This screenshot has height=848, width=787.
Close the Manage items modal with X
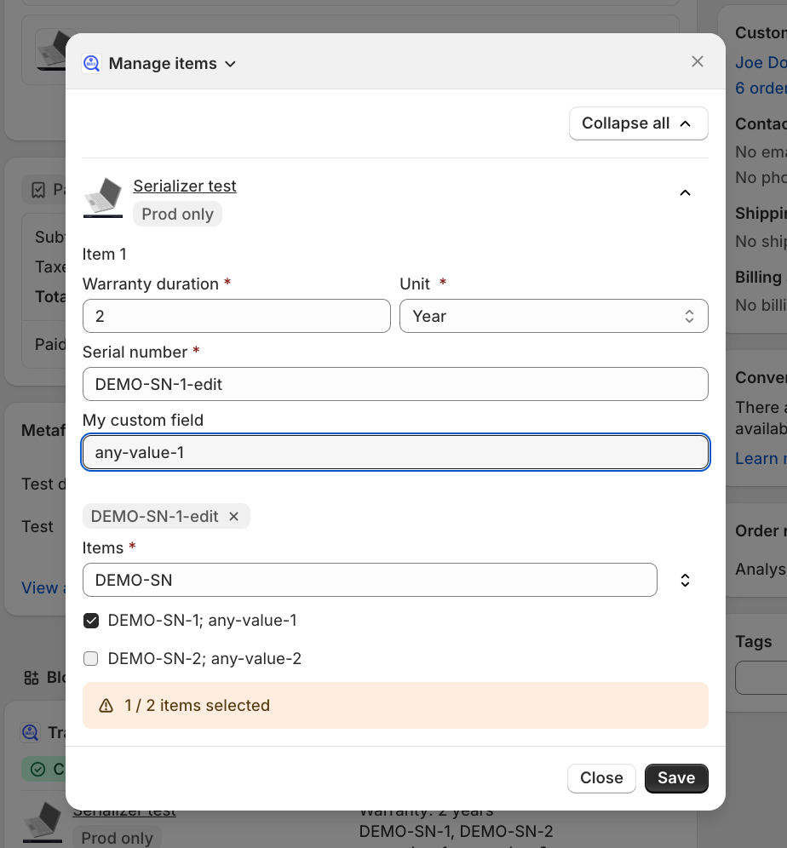(x=697, y=61)
